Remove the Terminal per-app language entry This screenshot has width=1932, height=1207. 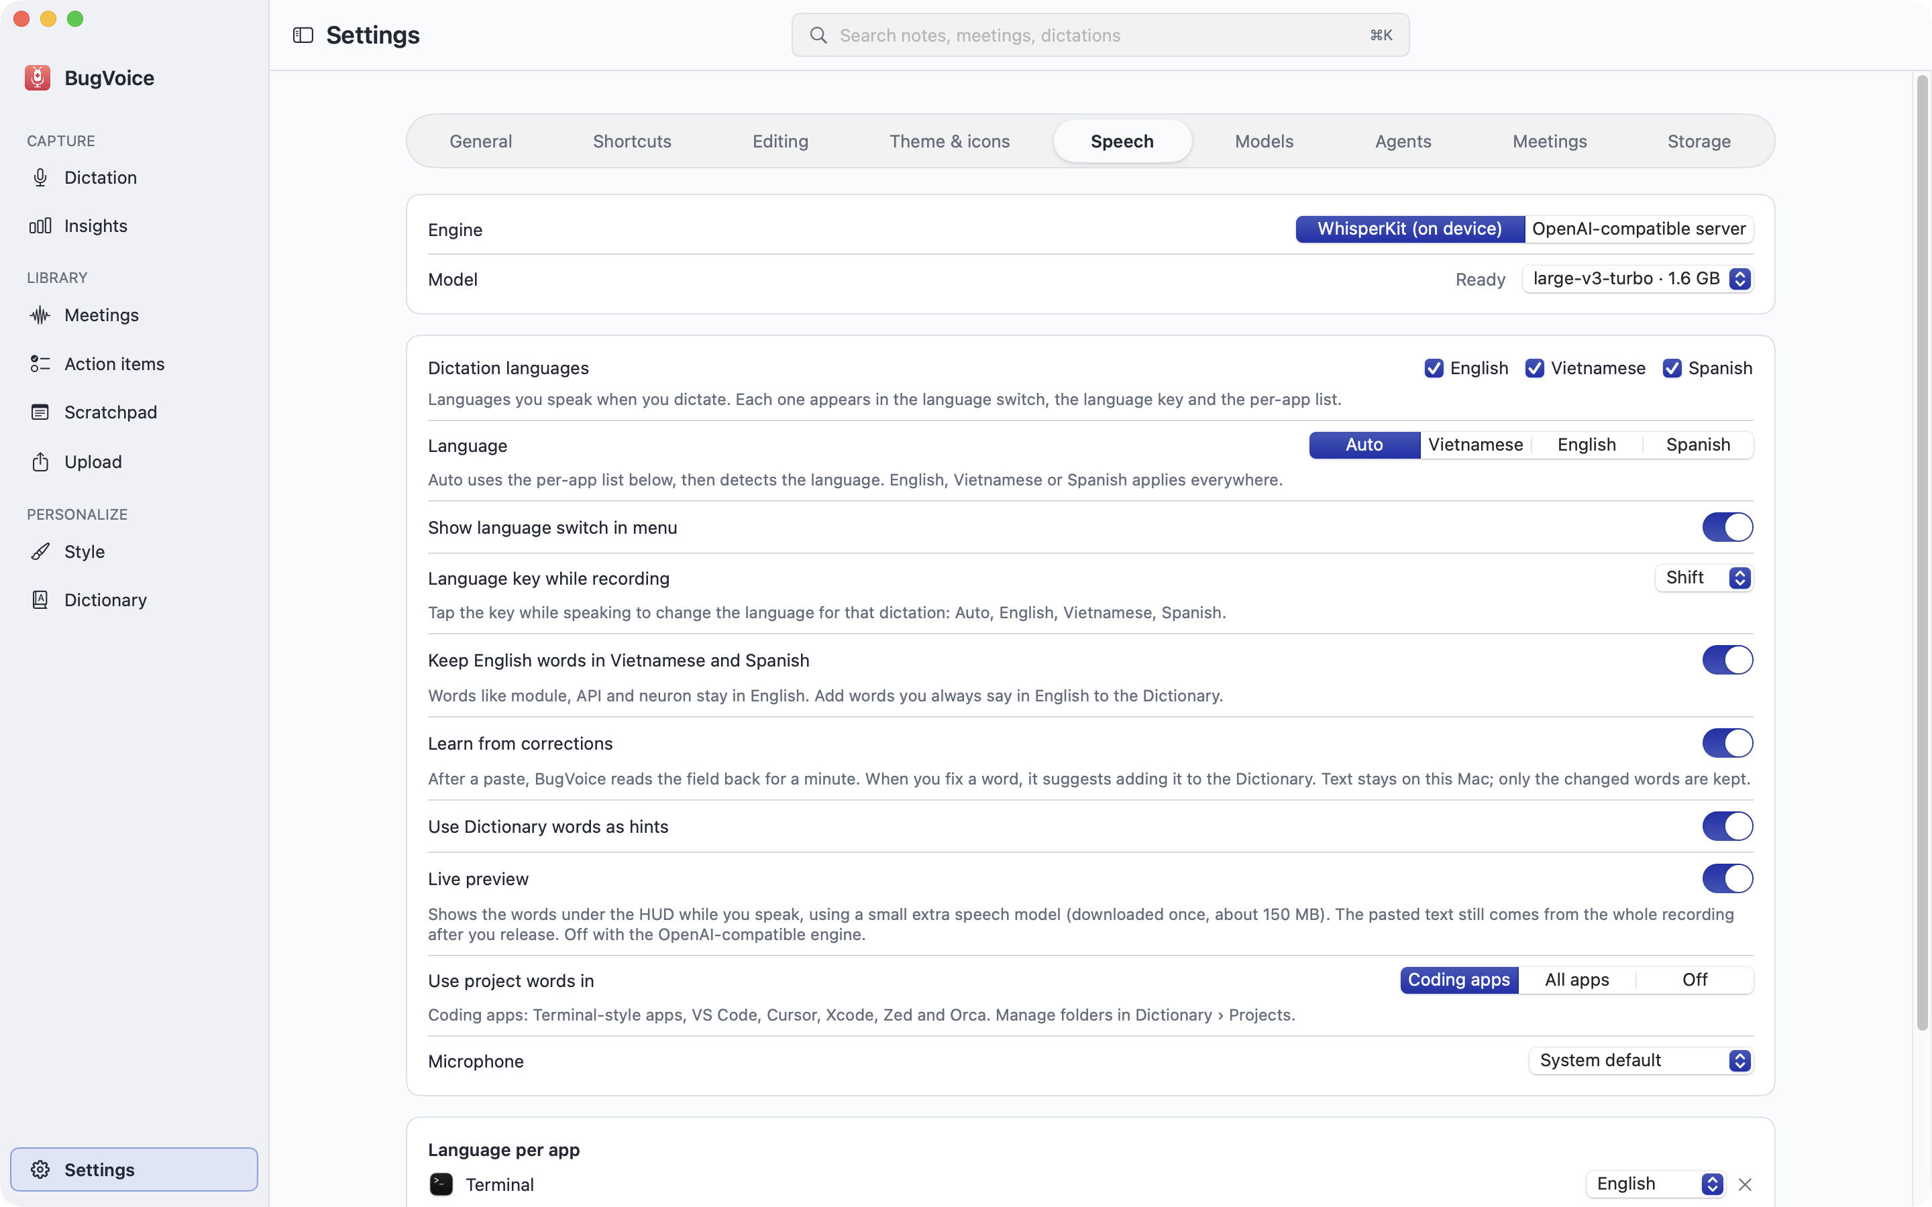1744,1185
